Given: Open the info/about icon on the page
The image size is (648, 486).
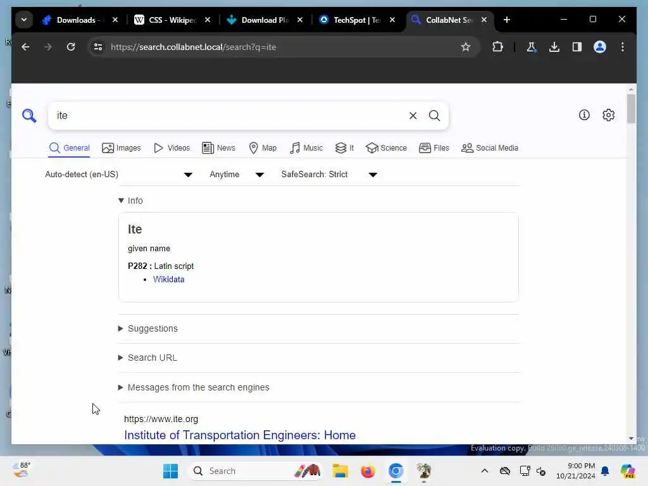Looking at the screenshot, I should point(584,115).
